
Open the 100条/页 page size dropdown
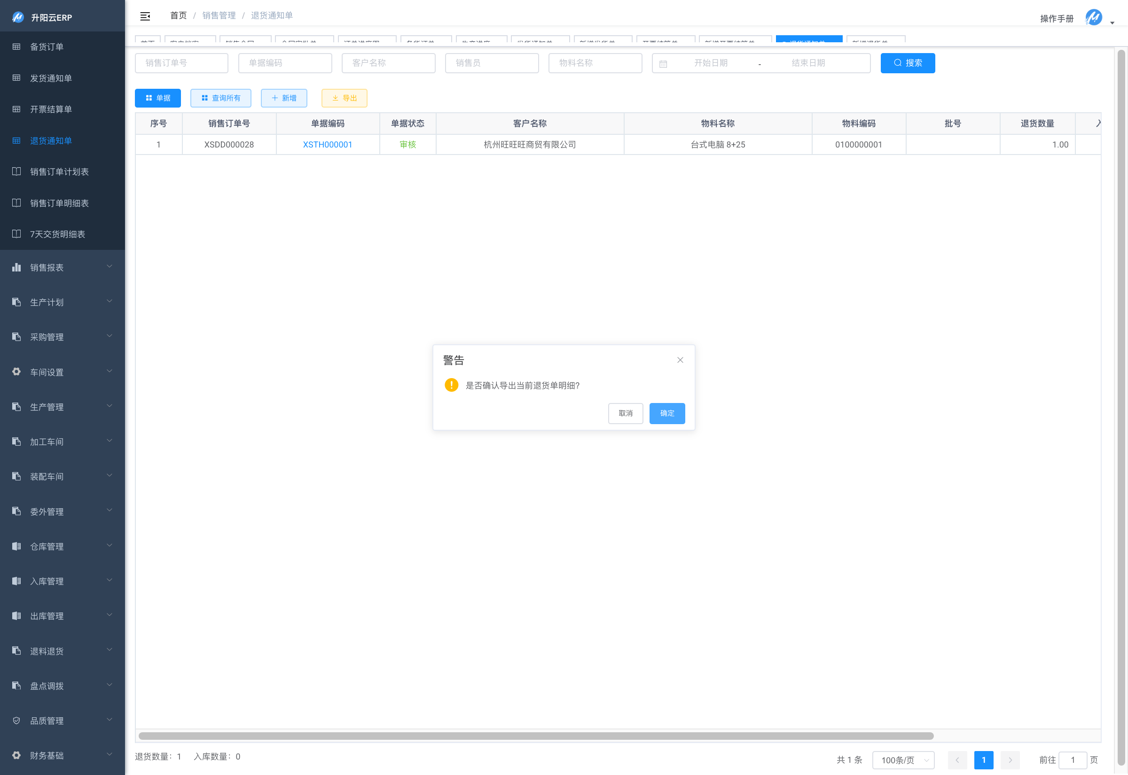(903, 759)
